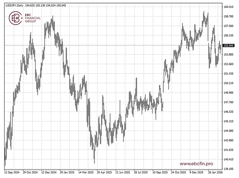Select the 29 Apr 2025 date marker
This screenshot has height=178, width=239.
pyautogui.click(x=104, y=173)
